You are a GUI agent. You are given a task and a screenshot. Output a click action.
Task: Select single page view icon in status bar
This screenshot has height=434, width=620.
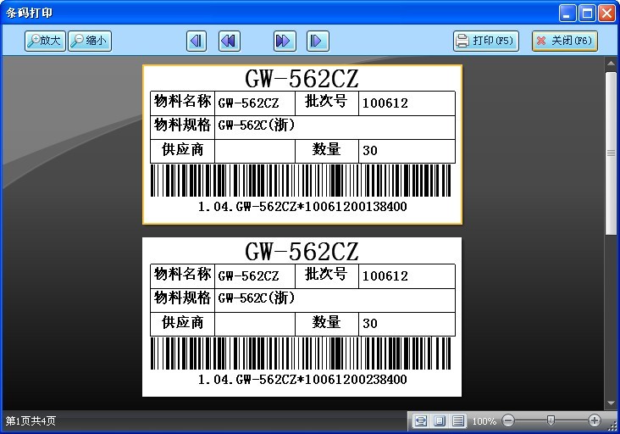tap(439, 420)
